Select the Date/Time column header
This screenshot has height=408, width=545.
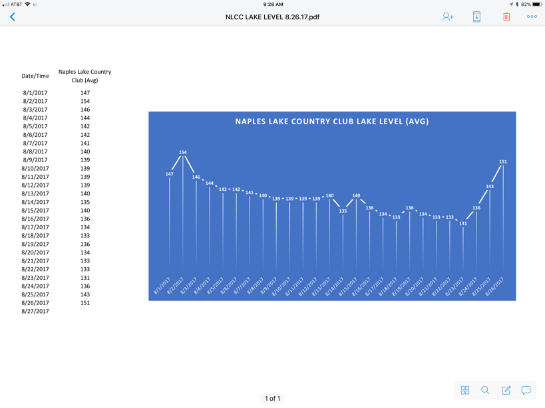click(x=35, y=76)
